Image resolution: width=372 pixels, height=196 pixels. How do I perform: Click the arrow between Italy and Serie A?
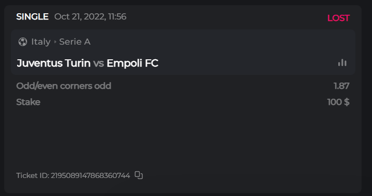point(55,42)
